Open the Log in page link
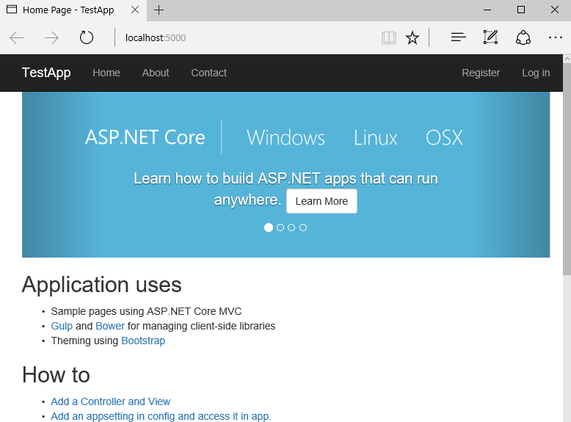571x422 pixels. click(x=536, y=73)
